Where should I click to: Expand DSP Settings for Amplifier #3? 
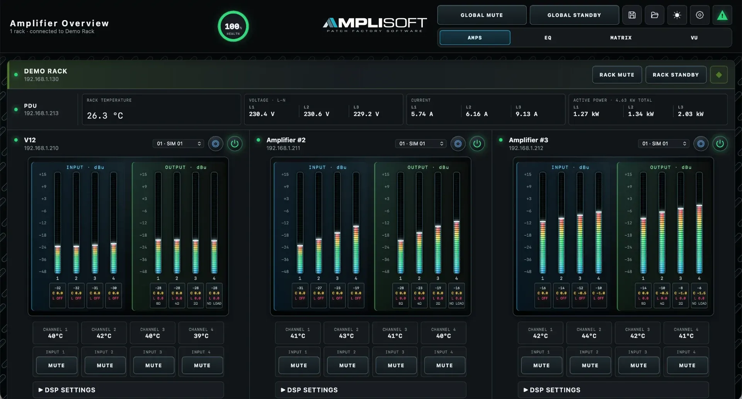pyautogui.click(x=613, y=390)
